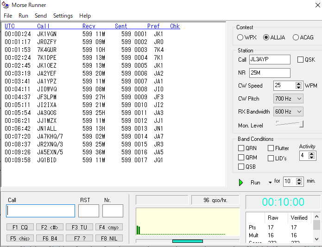Click the Nr. entry input field
Viewport: 322px width, 247px height.
(113, 211)
